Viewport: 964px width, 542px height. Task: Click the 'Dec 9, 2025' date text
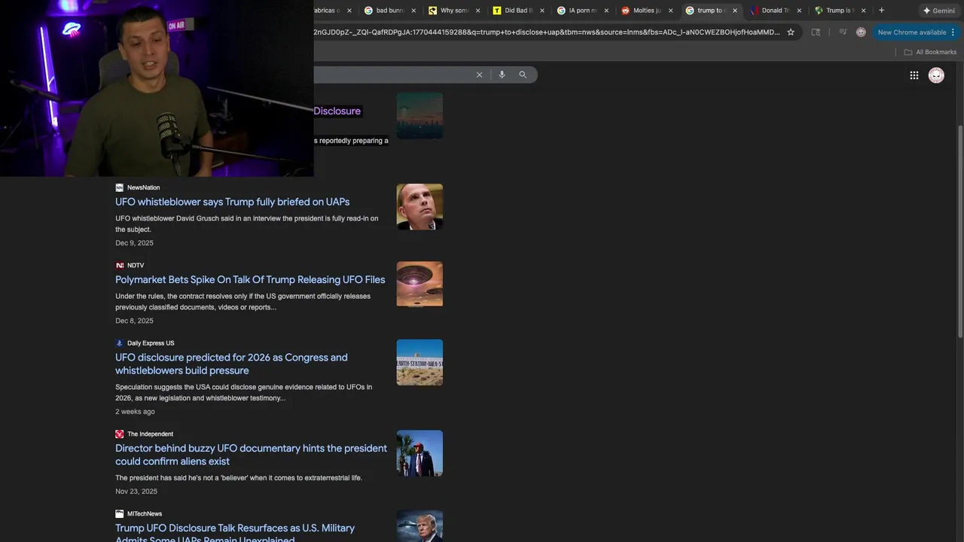[x=134, y=243]
